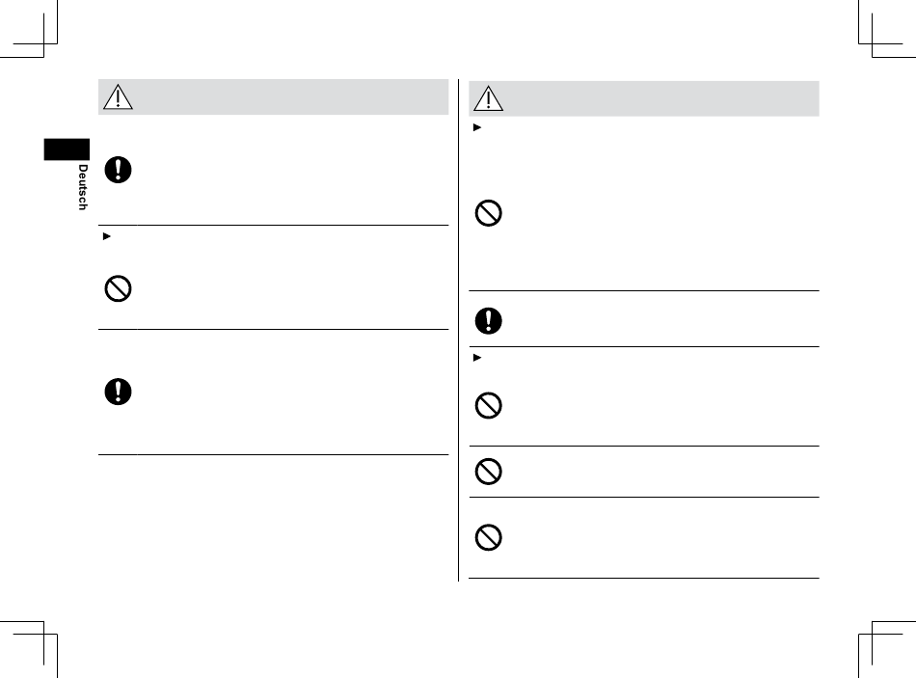Viewport: 916px width, 678px height.
Task: Click the second prohibition icon in the right column
Action: [489, 405]
